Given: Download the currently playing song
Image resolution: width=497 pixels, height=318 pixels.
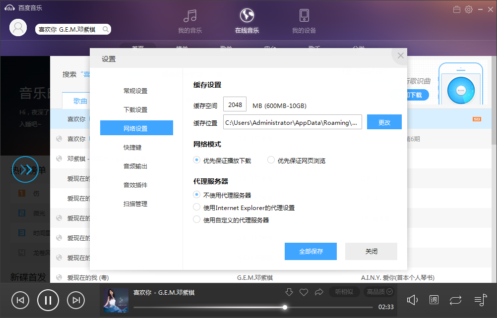Looking at the screenshot, I should [289, 292].
